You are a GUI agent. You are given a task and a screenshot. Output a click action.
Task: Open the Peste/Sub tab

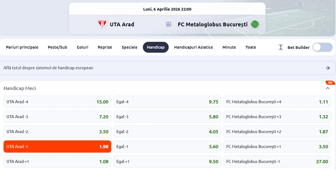[x=57, y=47]
